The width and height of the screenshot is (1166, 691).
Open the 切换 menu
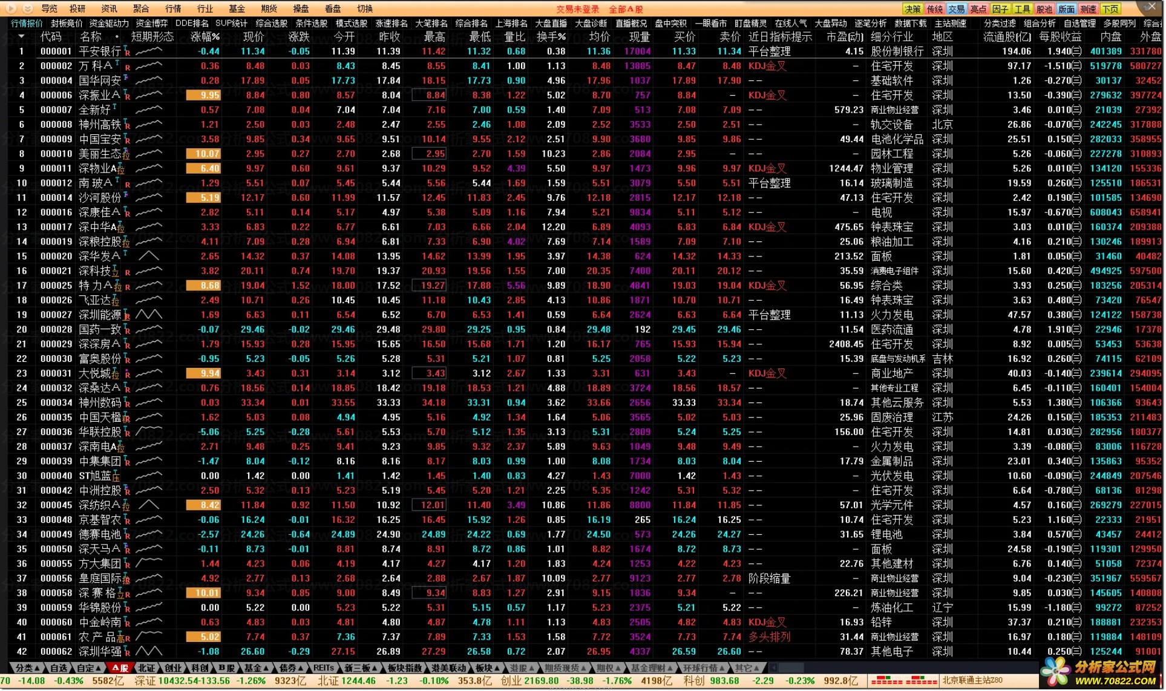click(365, 8)
